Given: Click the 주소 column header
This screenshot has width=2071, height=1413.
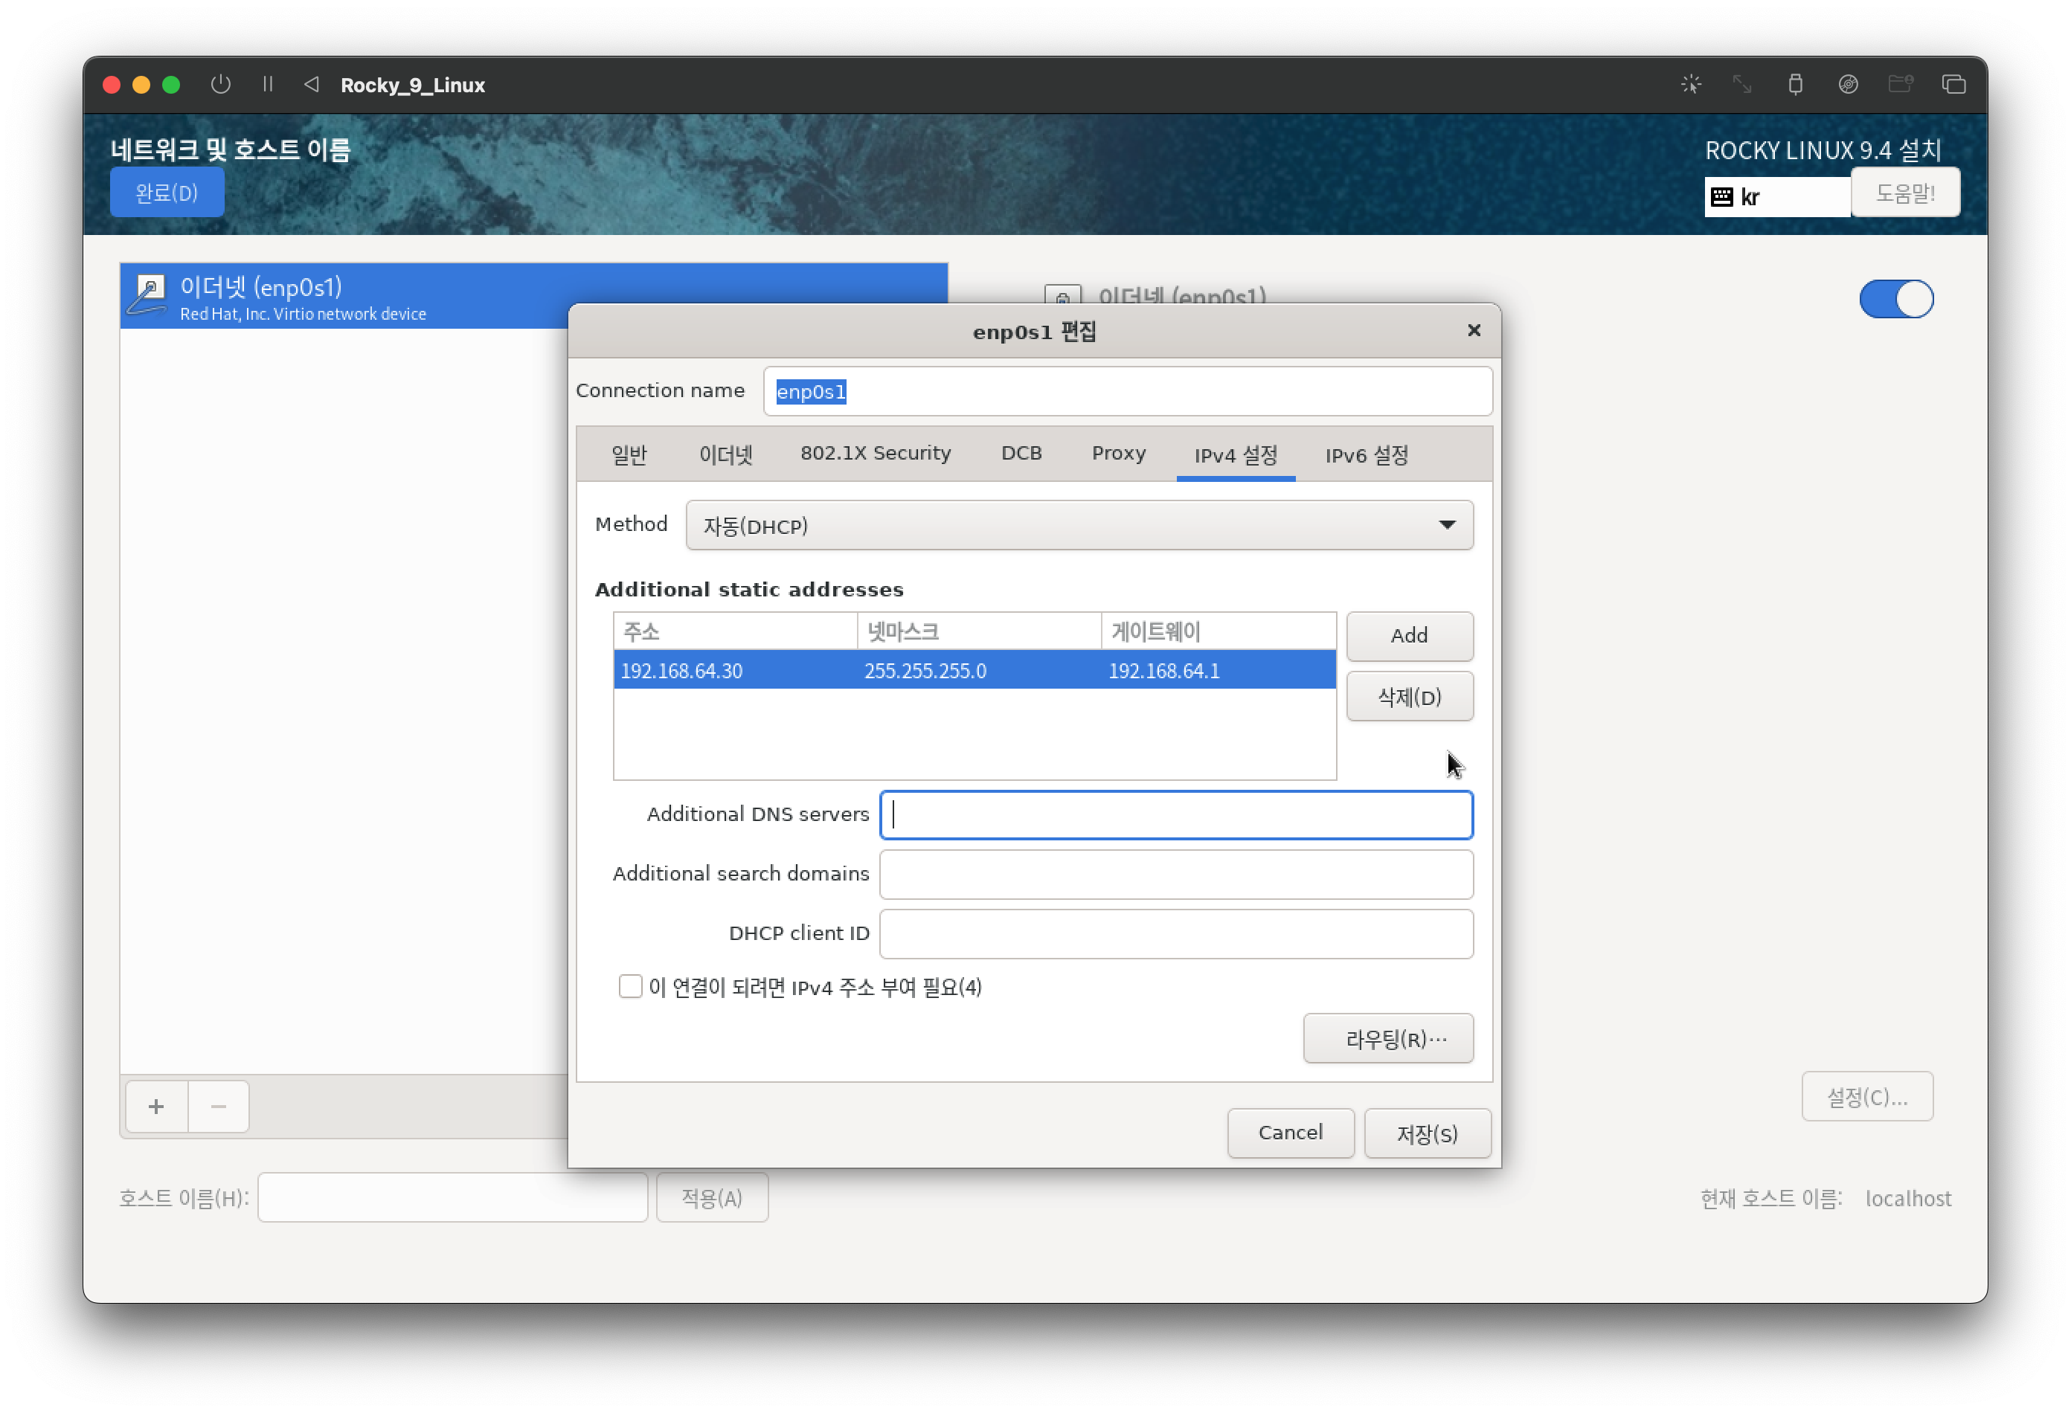Looking at the screenshot, I should [x=735, y=631].
